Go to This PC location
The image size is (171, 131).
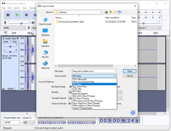click(45, 54)
